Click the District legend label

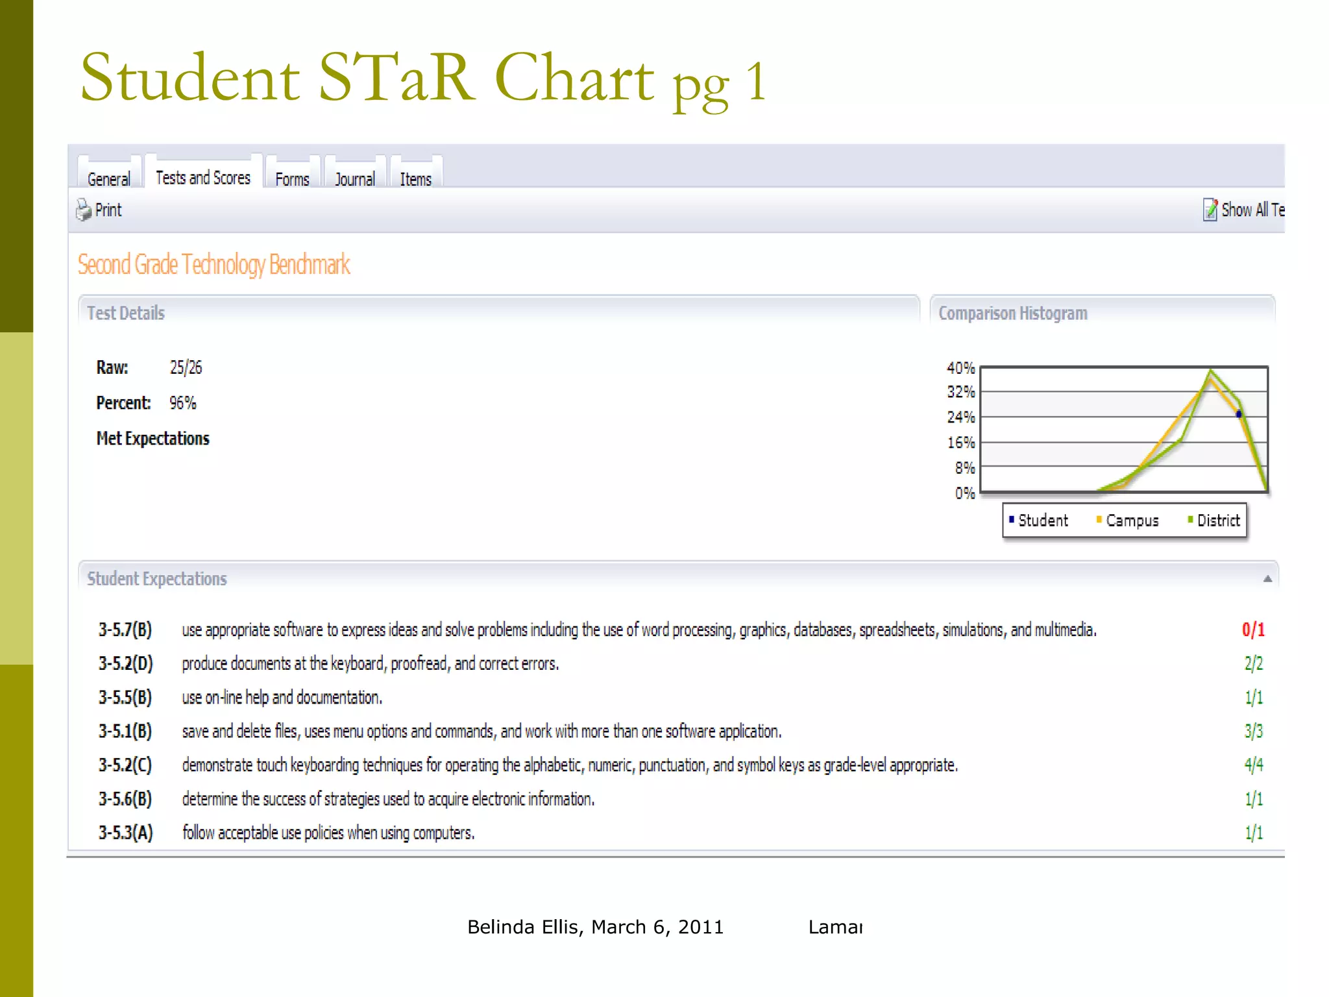click(x=1218, y=520)
